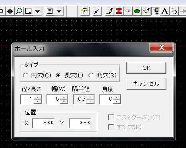This screenshot has width=186, height=148.
Task: Select the blue diagonal arrow tool
Action: tap(97, 11)
